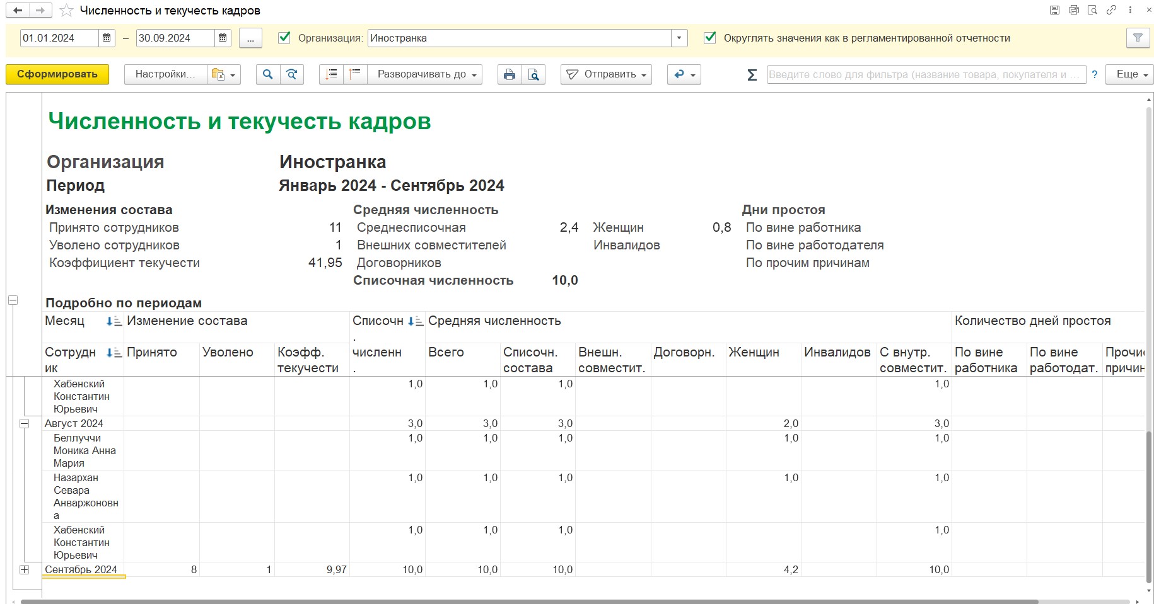Collapse the Август 2024 group
This screenshot has height=604, width=1154.
tap(24, 424)
